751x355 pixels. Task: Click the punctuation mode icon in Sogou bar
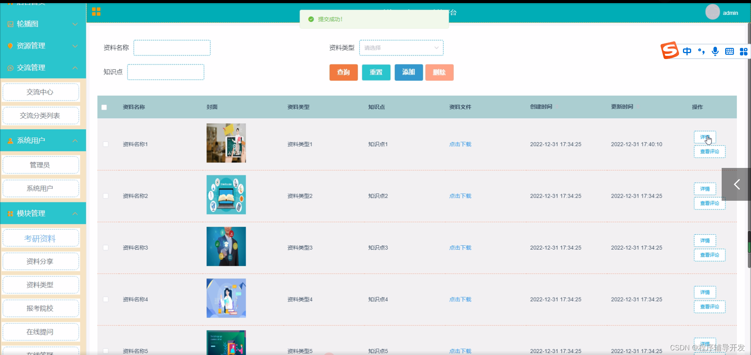[701, 51]
